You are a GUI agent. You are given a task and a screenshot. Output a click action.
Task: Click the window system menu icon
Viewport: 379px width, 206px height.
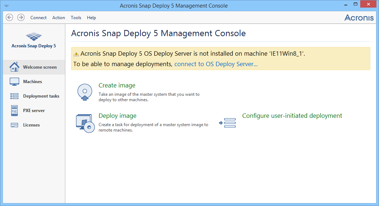(x=6, y=5)
